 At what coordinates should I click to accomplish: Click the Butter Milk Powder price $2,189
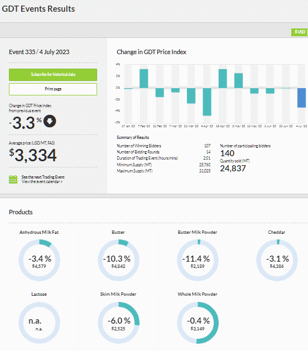198,266
